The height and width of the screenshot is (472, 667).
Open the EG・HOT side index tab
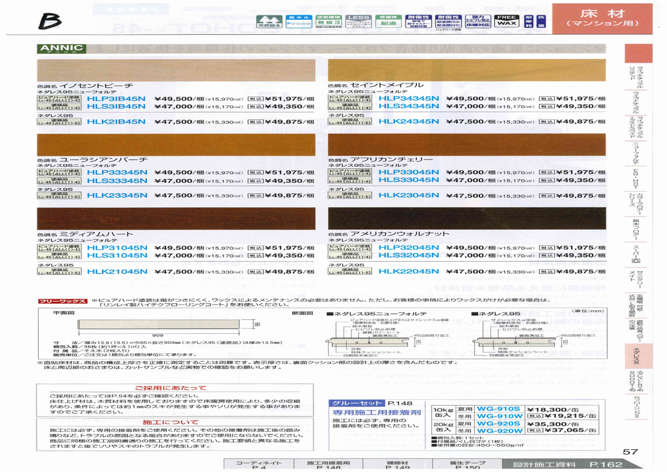tap(636, 179)
